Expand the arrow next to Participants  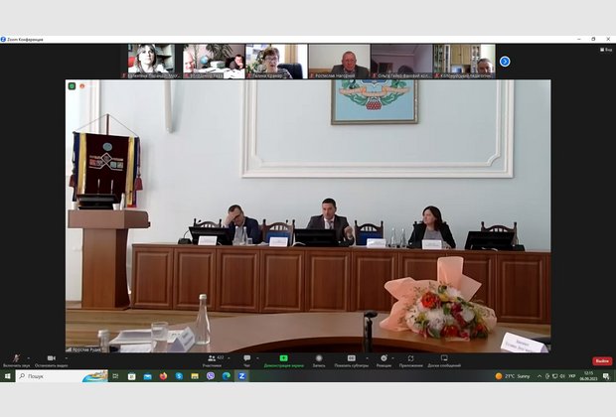(x=229, y=358)
